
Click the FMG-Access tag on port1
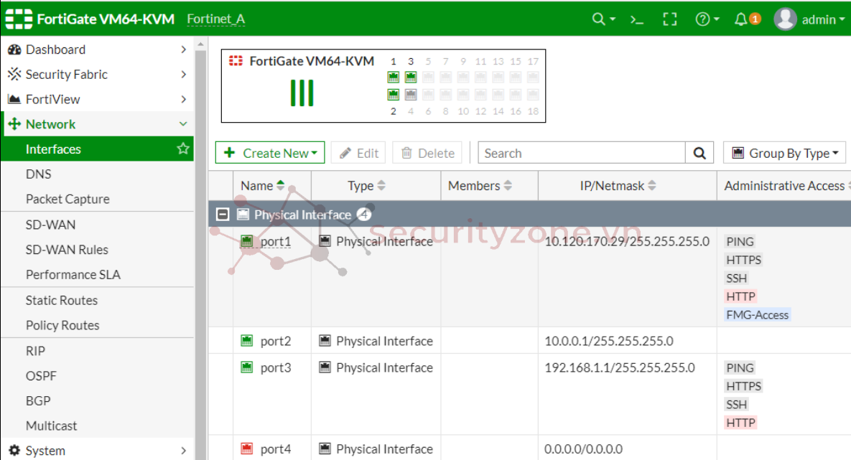click(x=757, y=314)
